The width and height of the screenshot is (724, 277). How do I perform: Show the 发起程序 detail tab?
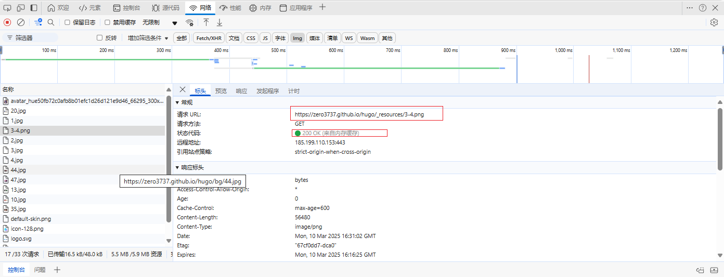[x=267, y=91]
